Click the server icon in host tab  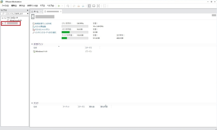[45, 11]
